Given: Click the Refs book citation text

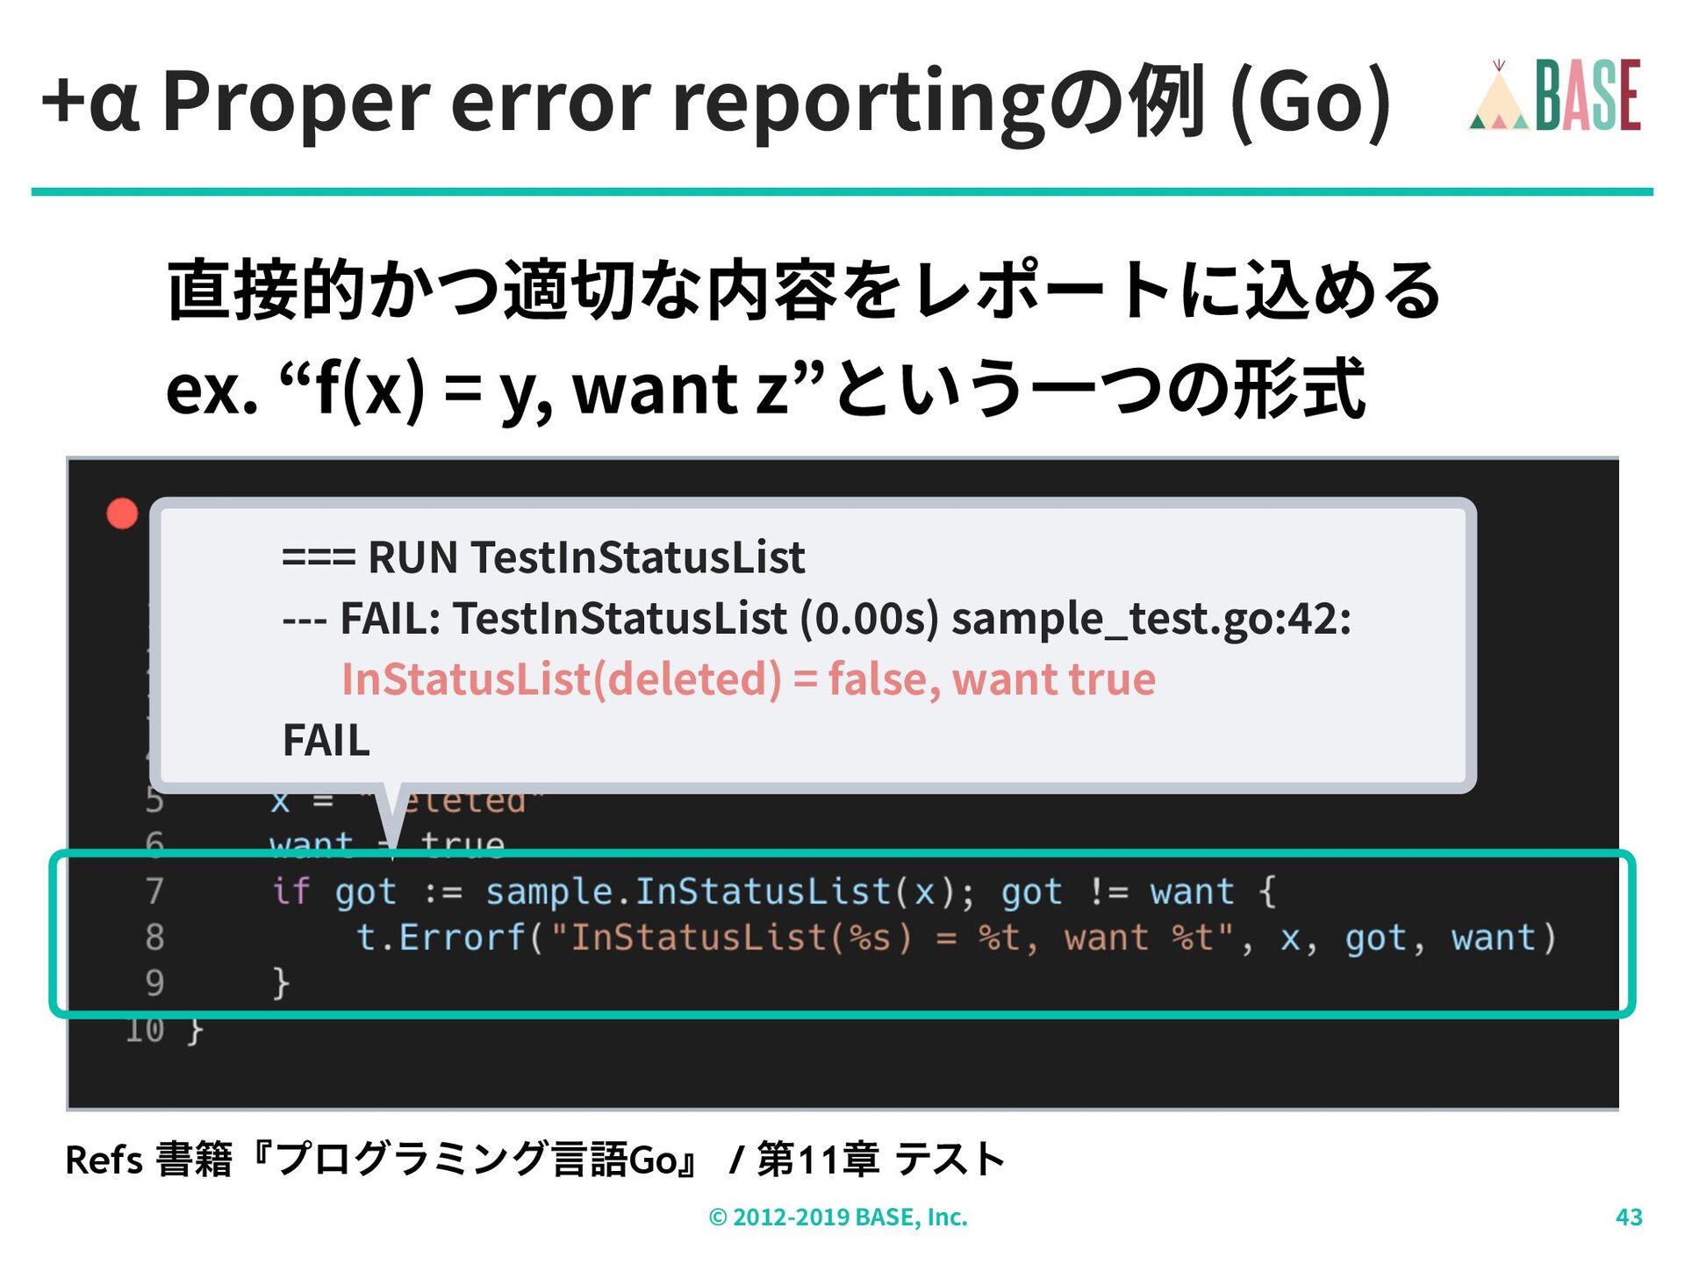Looking at the screenshot, I should [535, 1160].
